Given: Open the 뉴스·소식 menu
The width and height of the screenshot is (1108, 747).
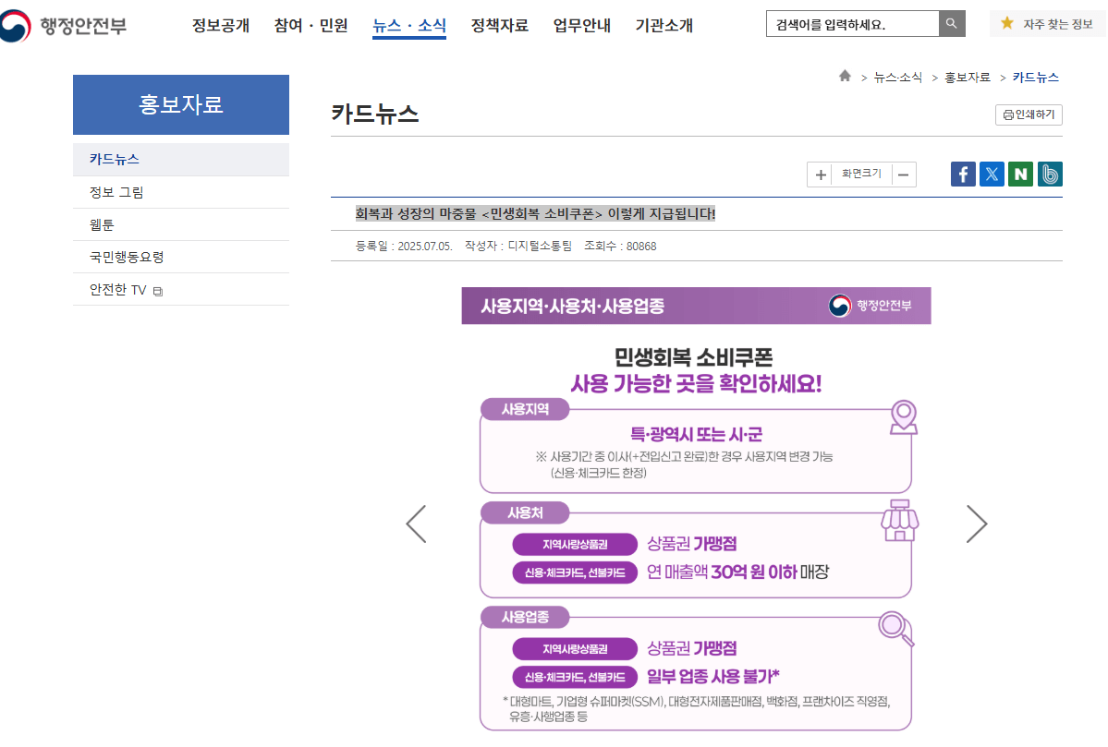Looking at the screenshot, I should [409, 26].
